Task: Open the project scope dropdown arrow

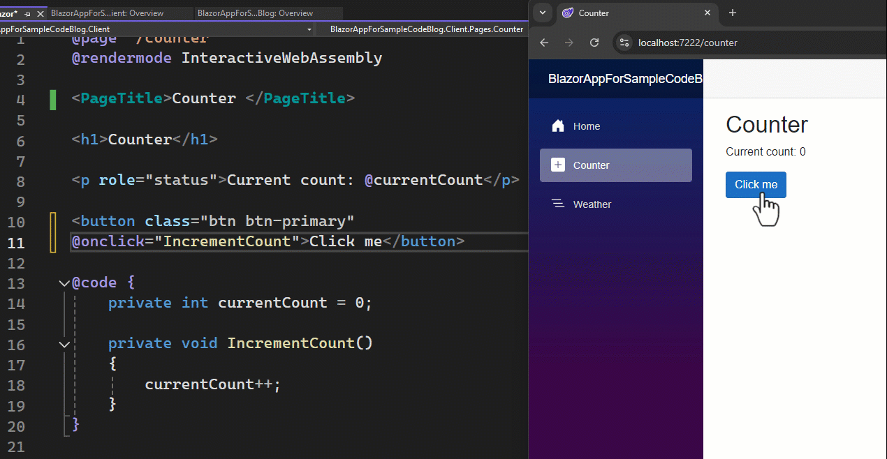Action: click(309, 29)
